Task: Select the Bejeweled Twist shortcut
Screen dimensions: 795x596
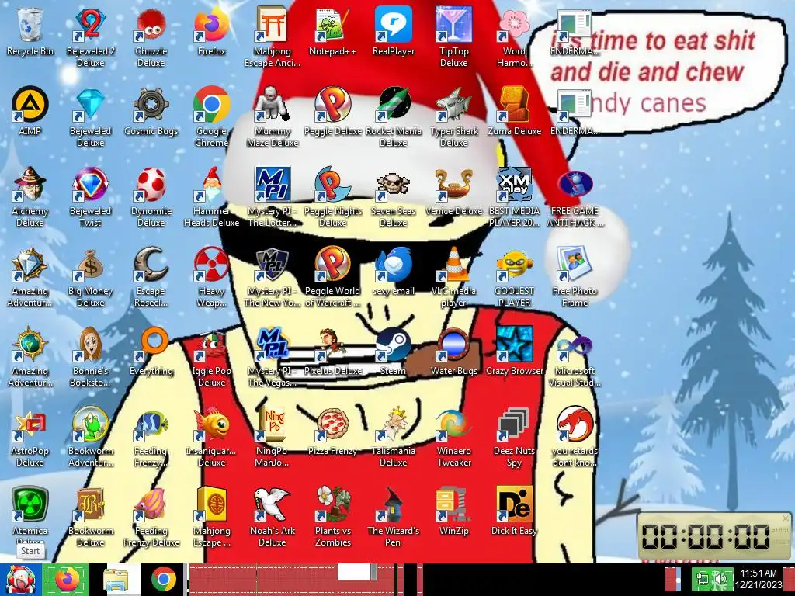Action: click(x=90, y=197)
